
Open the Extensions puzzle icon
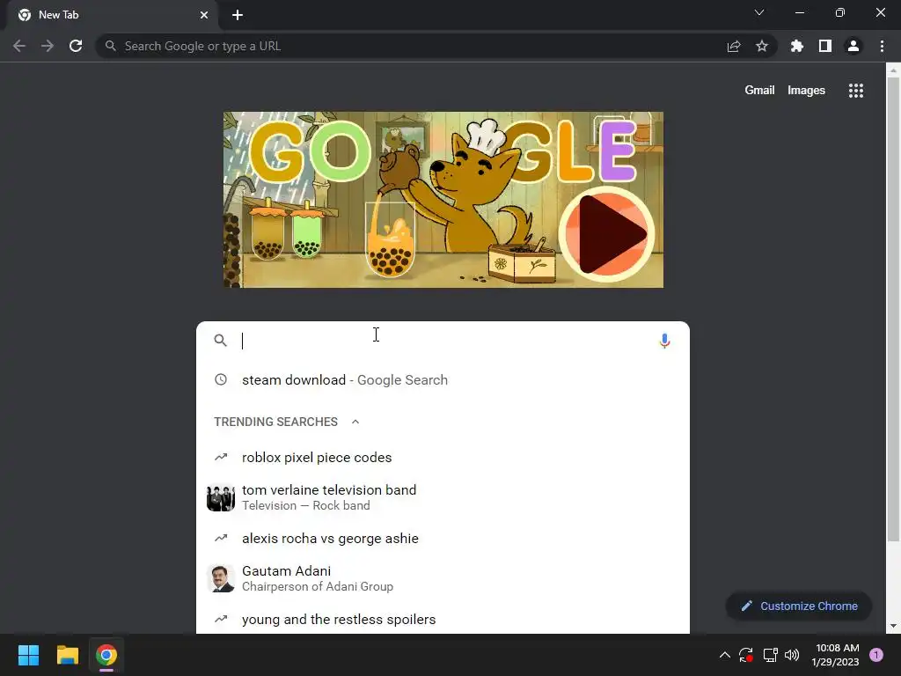[797, 46]
